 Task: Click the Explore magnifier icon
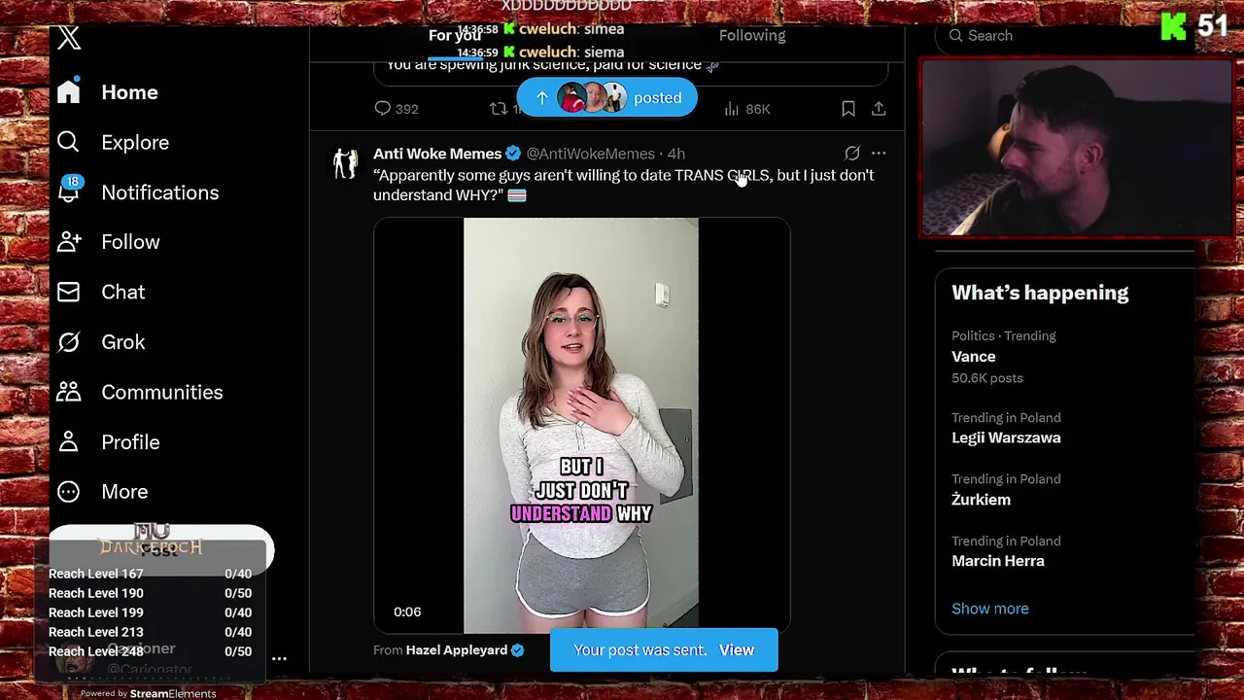[x=68, y=142]
